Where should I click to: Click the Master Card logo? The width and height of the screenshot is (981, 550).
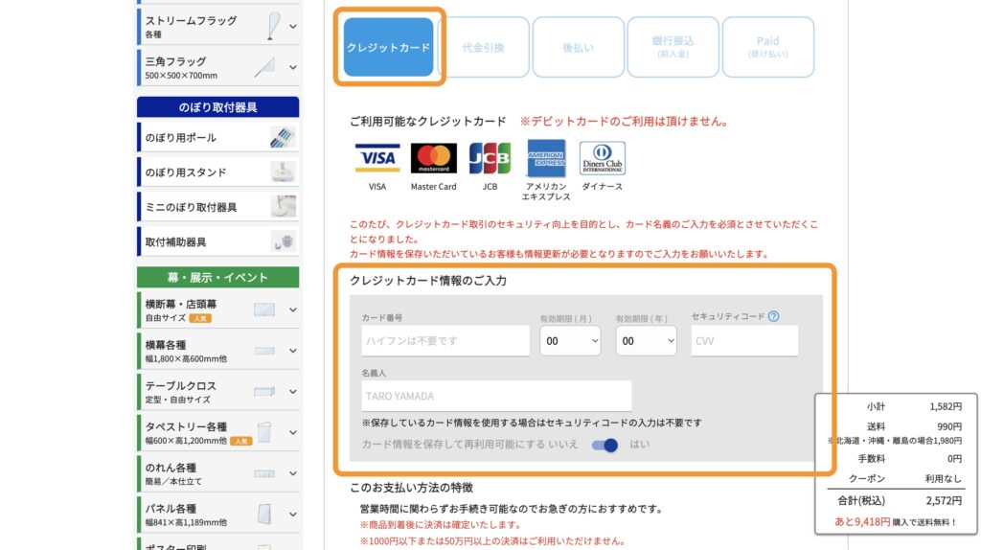(434, 158)
